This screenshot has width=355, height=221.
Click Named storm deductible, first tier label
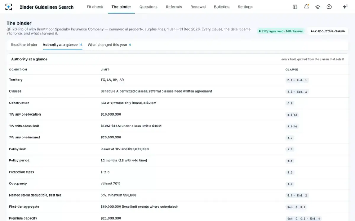coord(35,195)
